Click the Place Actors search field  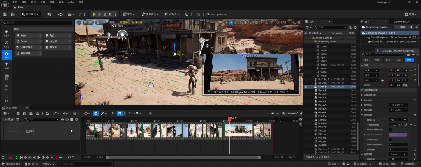pyautogui.click(x=37, y=23)
